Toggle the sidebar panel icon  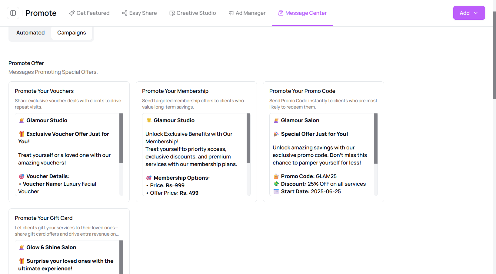(x=13, y=13)
